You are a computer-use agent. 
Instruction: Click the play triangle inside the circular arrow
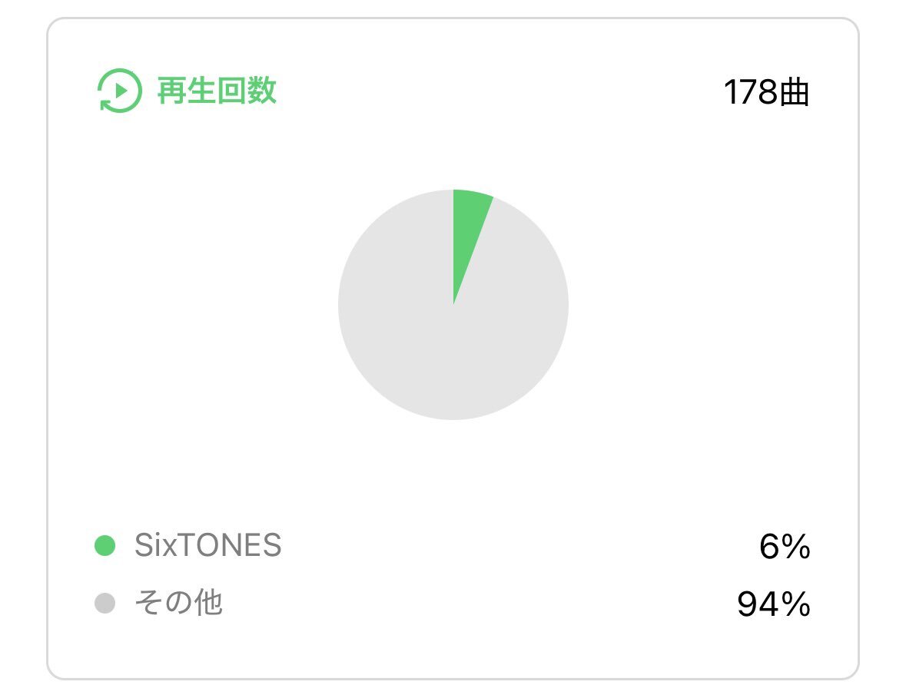(121, 90)
